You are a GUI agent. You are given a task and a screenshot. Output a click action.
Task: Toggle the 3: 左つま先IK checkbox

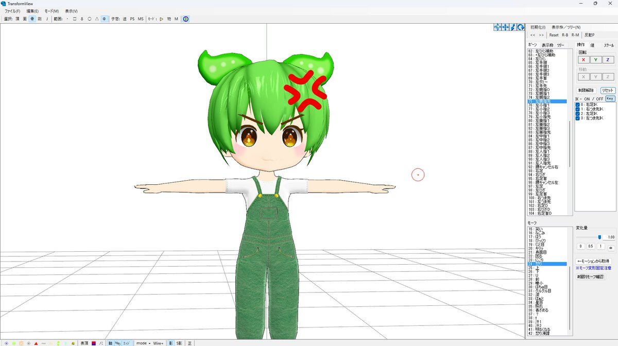[x=578, y=118]
